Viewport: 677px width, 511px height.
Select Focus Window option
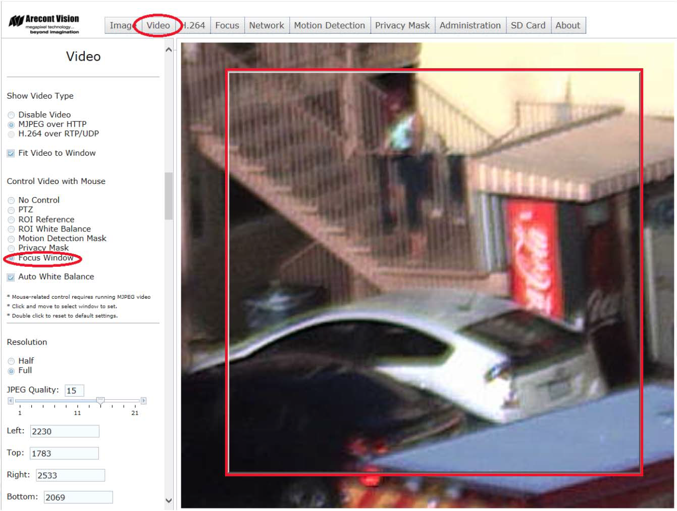tap(11, 258)
